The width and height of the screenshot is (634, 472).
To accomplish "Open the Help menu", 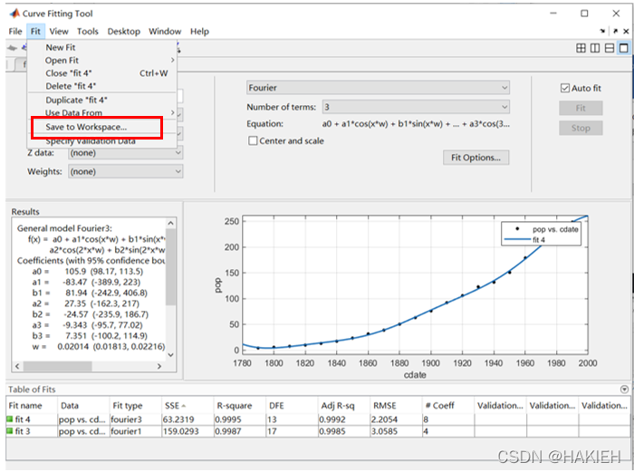I will pyautogui.click(x=200, y=31).
